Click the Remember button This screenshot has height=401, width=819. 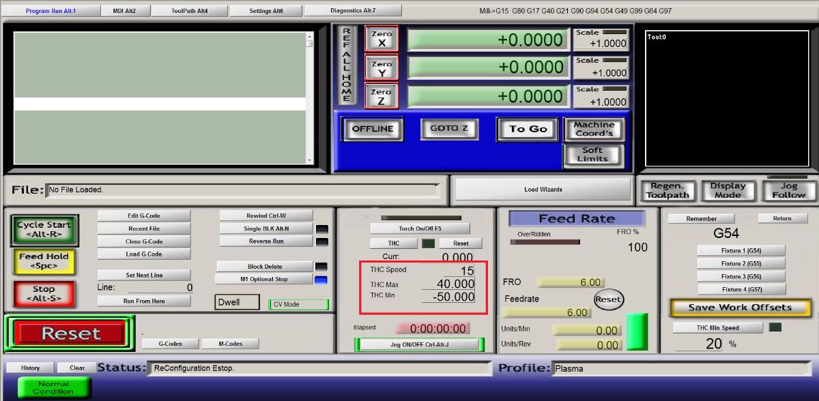point(702,218)
